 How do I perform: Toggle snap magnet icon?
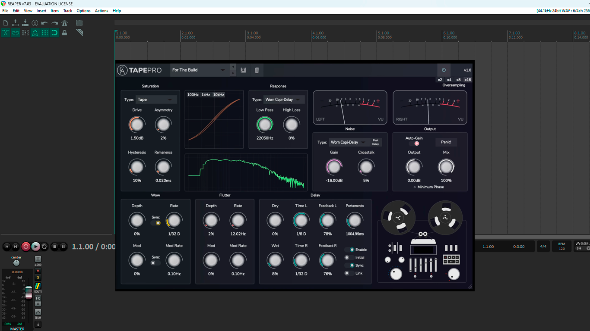coord(54,33)
